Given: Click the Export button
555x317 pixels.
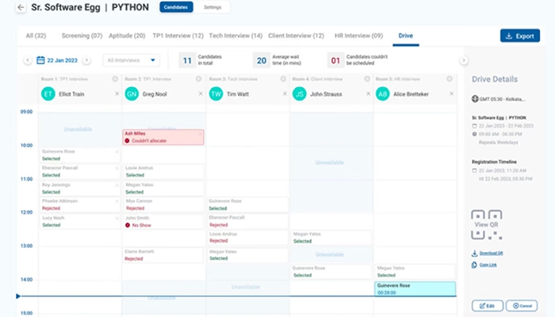Looking at the screenshot, I should point(519,36).
